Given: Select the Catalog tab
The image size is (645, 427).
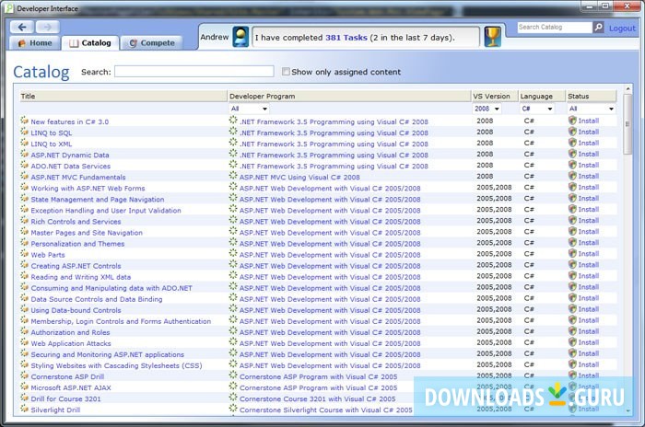Looking at the screenshot, I should tap(90, 42).
